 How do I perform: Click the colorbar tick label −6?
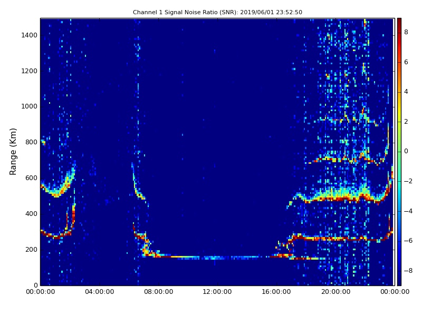click(x=408, y=241)
